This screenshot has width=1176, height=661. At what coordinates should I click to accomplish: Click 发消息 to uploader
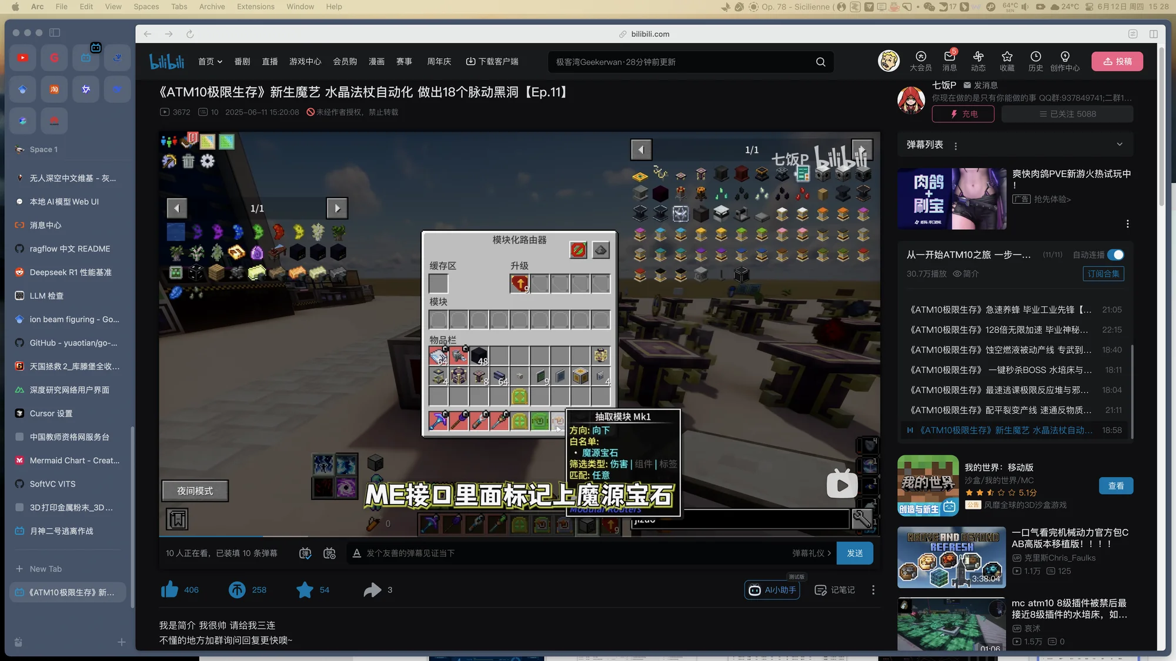980,85
